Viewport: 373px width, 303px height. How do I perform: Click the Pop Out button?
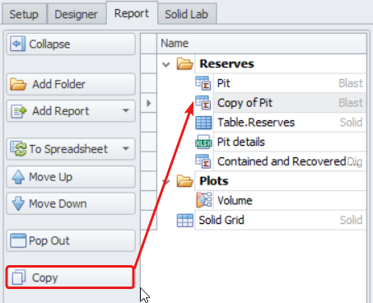click(71, 240)
